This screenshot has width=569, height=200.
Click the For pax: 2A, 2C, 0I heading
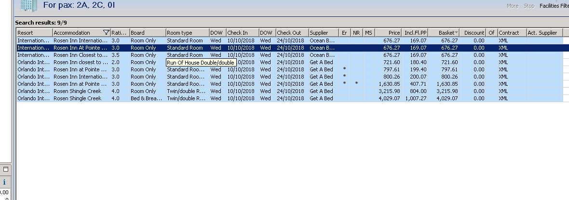(x=79, y=5)
